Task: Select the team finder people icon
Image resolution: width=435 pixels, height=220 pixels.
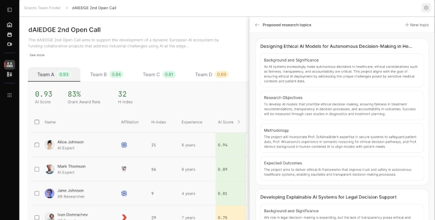Action: 10,65
